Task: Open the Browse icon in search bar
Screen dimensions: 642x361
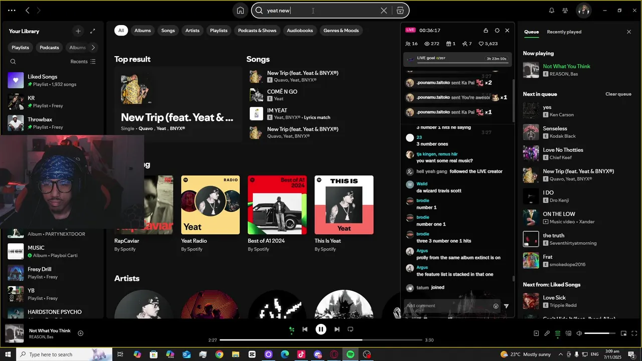Action: coord(400,11)
